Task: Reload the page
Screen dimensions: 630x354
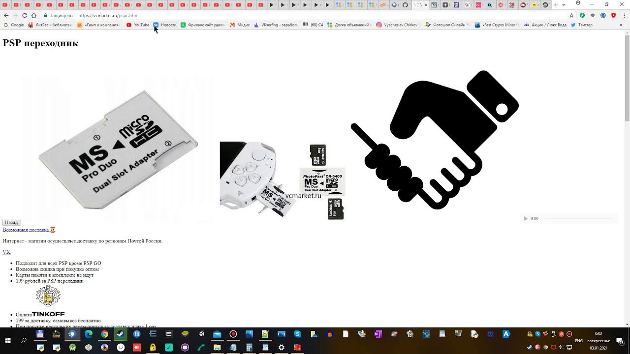Action: [25, 15]
